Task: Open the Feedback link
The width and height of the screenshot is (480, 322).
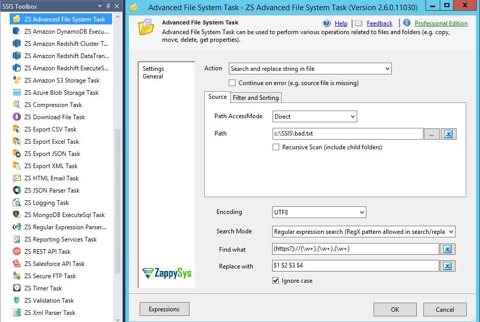Action: click(x=380, y=23)
